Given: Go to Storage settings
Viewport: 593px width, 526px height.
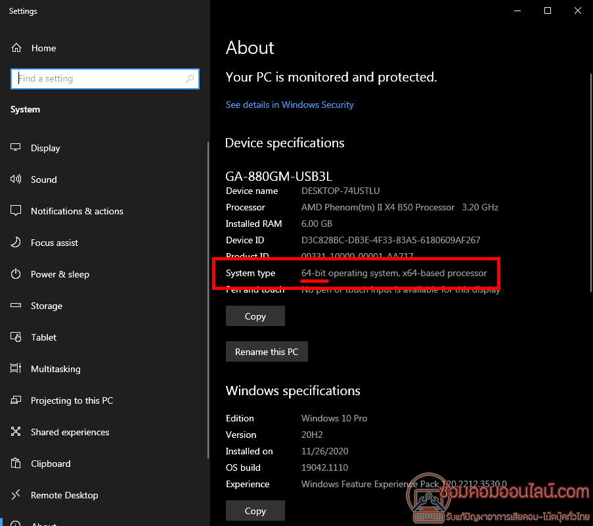Looking at the screenshot, I should (47, 306).
